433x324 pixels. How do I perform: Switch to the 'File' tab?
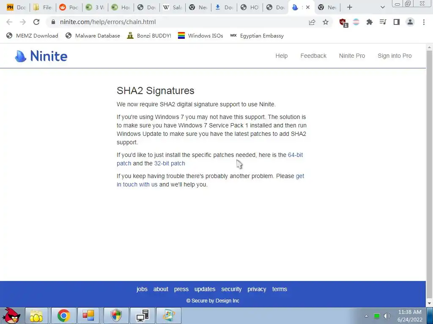coord(43,8)
